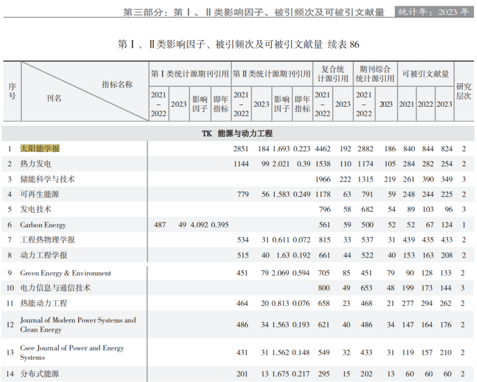
Task: Click the section header TK 能源与动力工程
Action: (x=237, y=133)
